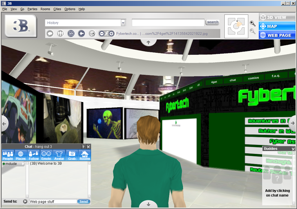The height and width of the screenshot is (209, 297).
Task: Switch to MAP view
Action: (277, 26)
